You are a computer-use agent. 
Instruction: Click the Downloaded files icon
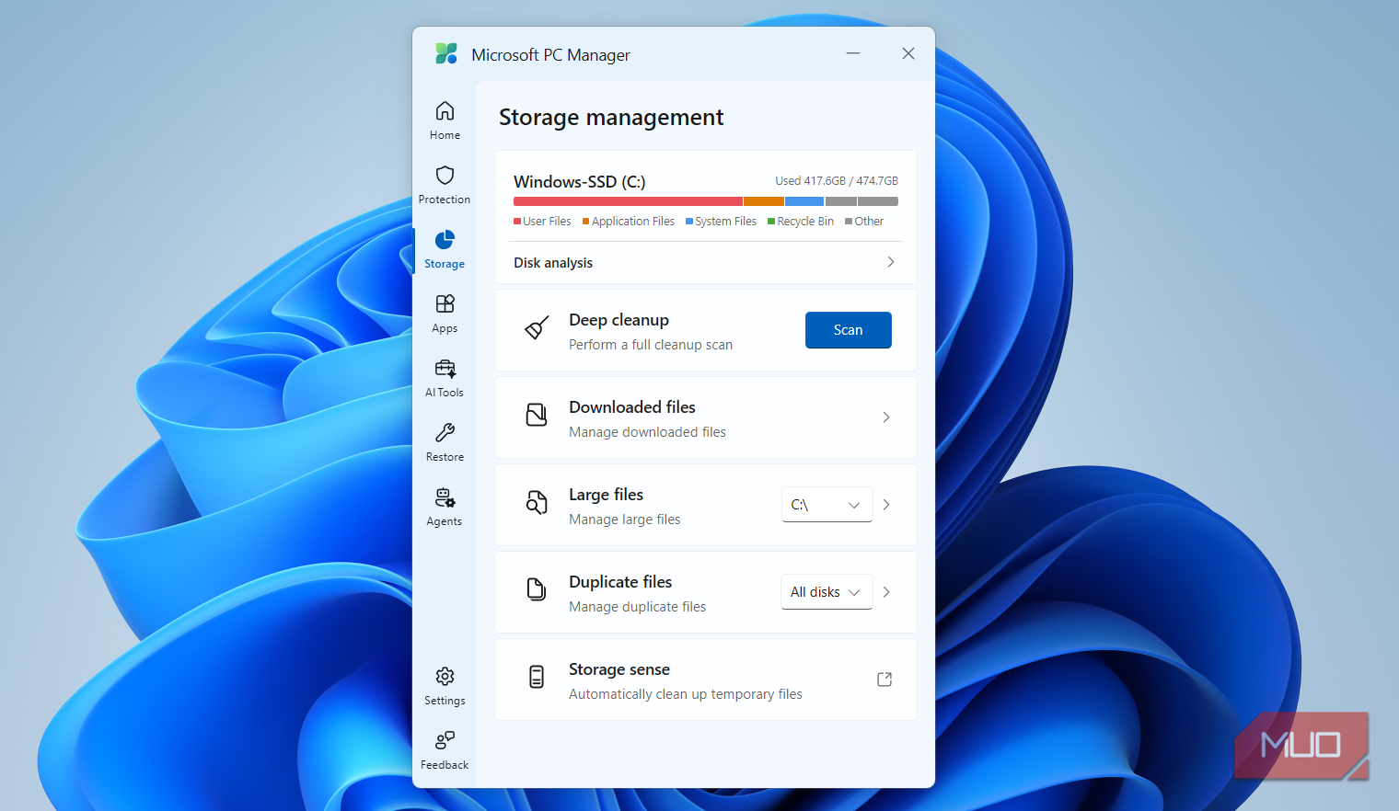point(537,415)
